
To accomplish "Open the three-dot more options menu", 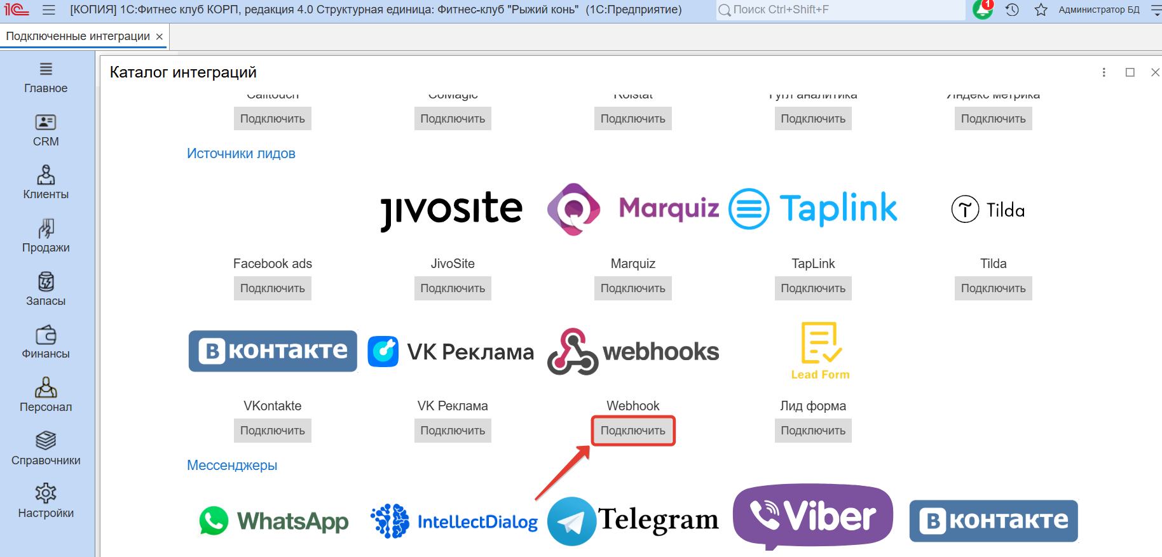I will click(x=1104, y=72).
